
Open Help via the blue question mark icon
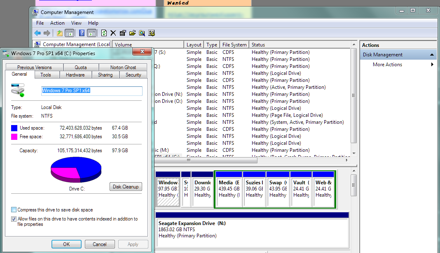[82, 33]
